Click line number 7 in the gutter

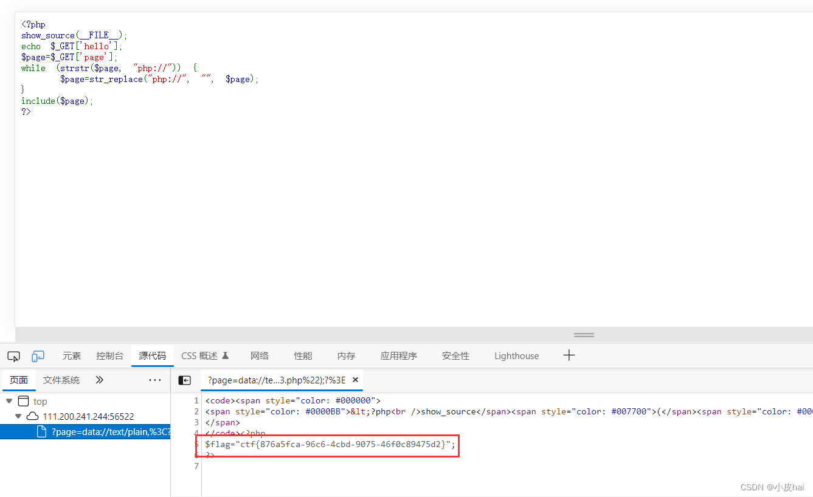click(x=196, y=466)
